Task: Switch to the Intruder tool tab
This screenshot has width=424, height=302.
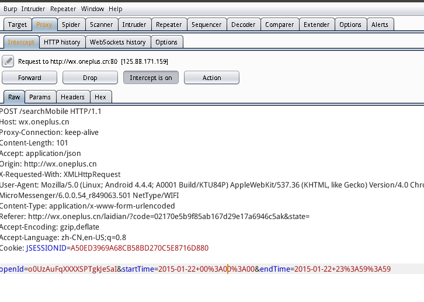Action: (x=134, y=25)
